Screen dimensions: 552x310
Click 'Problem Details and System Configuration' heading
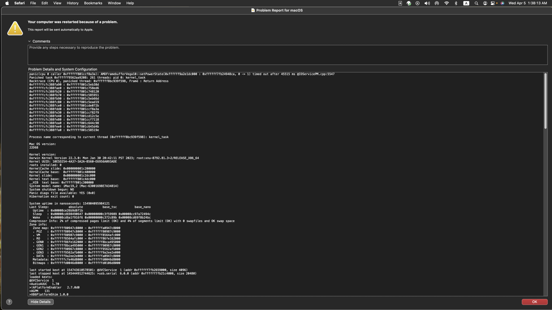(x=63, y=69)
